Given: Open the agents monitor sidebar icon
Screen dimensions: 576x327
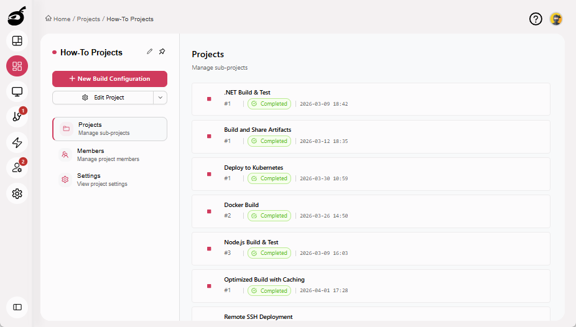Looking at the screenshot, I should 17,91.
